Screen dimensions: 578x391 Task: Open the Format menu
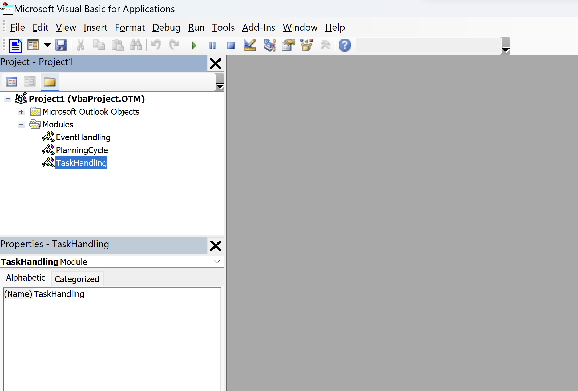pyautogui.click(x=130, y=27)
